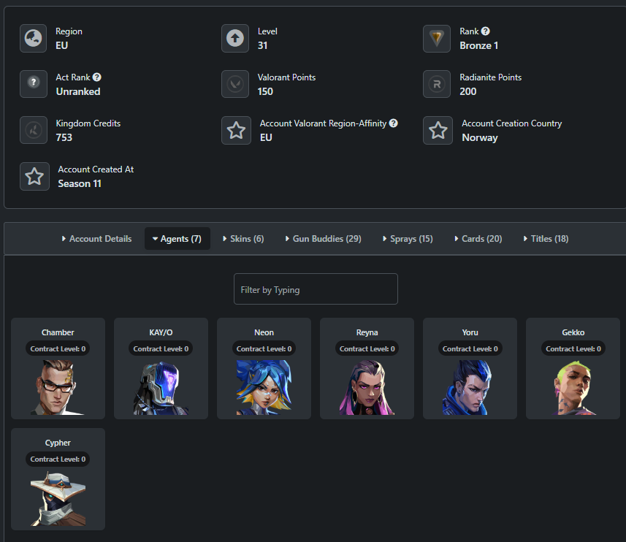Expand the Skins (6) section

(243, 239)
